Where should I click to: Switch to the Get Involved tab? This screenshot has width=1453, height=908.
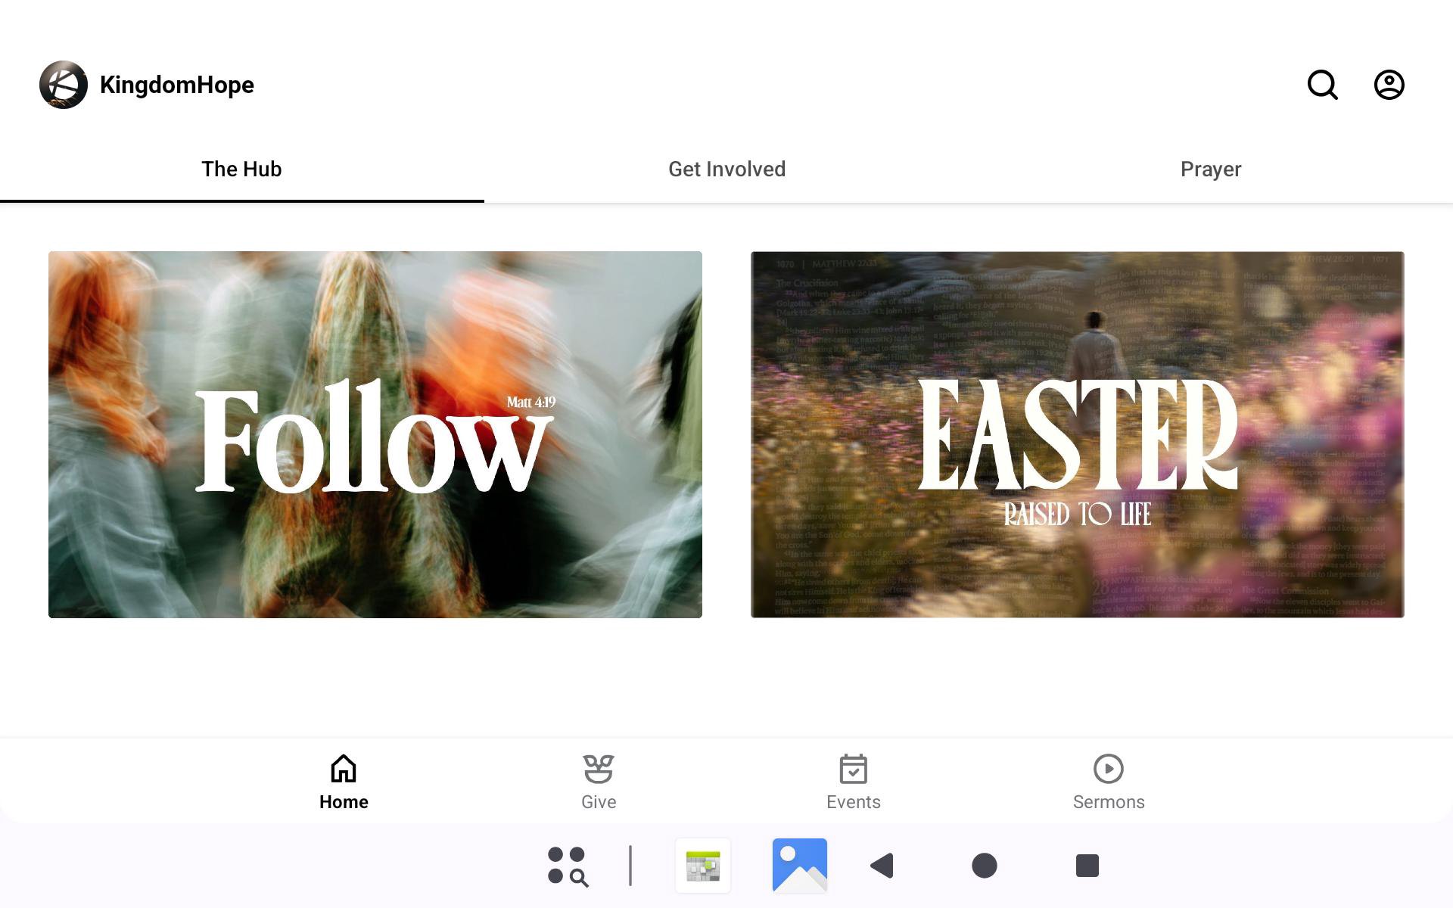click(x=726, y=169)
